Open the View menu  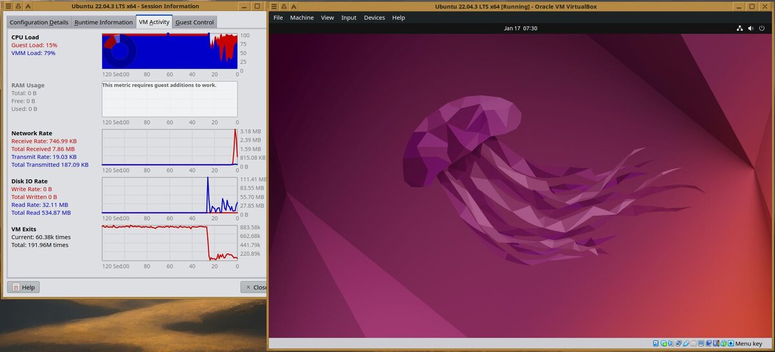point(327,17)
